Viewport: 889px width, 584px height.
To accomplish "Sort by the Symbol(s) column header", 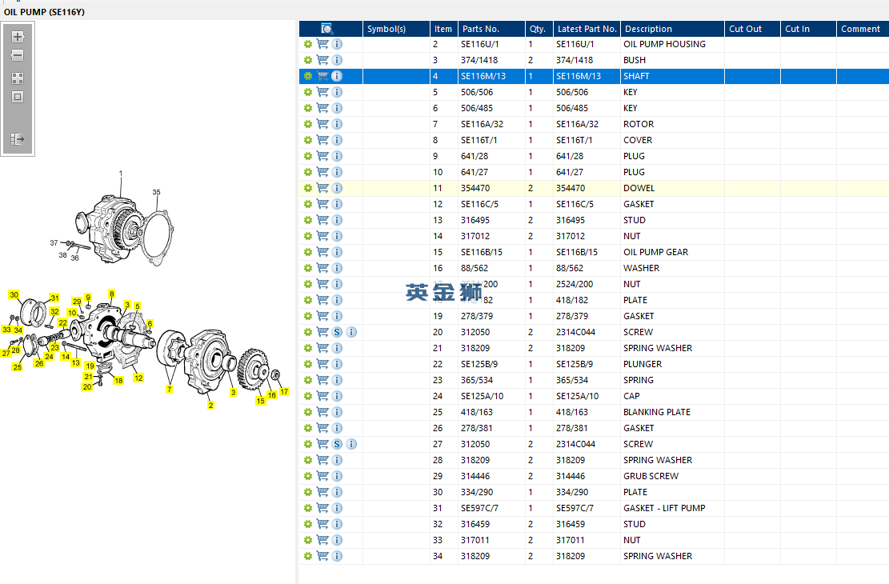I will tap(396, 29).
